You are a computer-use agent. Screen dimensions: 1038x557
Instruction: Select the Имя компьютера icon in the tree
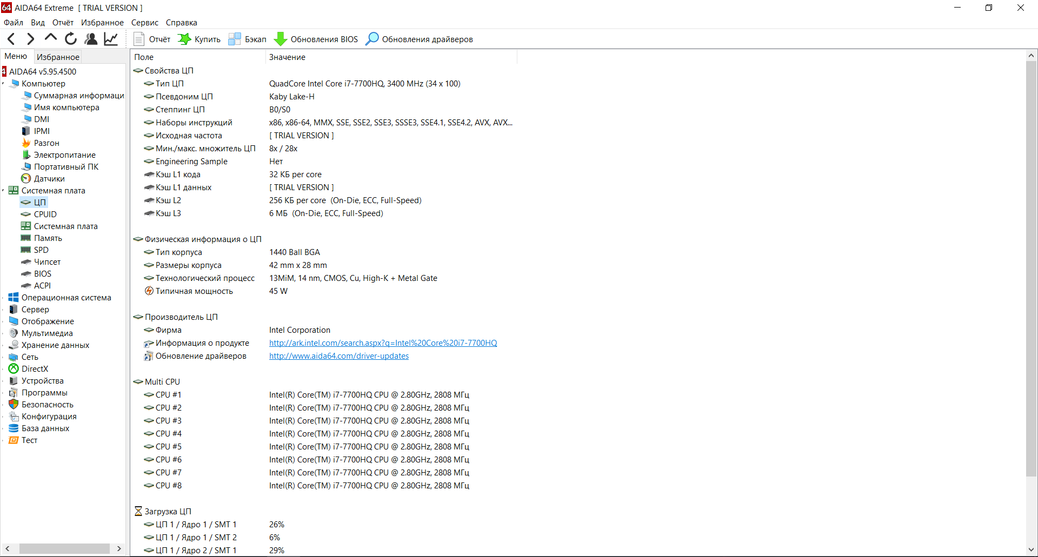(26, 108)
